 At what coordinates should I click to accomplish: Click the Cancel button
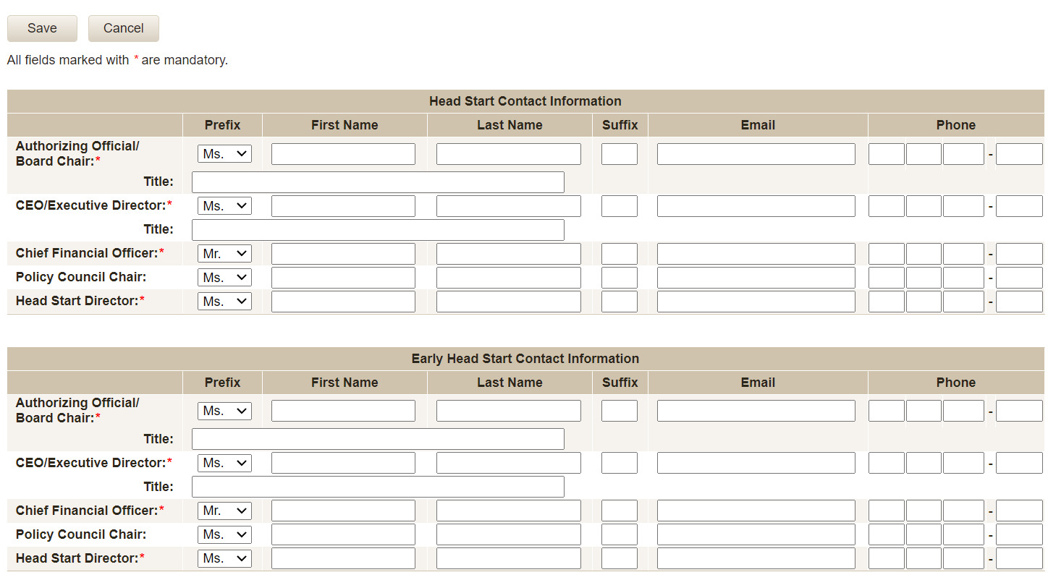point(123,28)
